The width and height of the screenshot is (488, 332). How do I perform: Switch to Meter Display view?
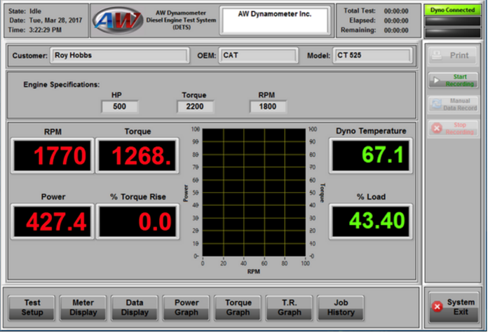click(x=83, y=307)
